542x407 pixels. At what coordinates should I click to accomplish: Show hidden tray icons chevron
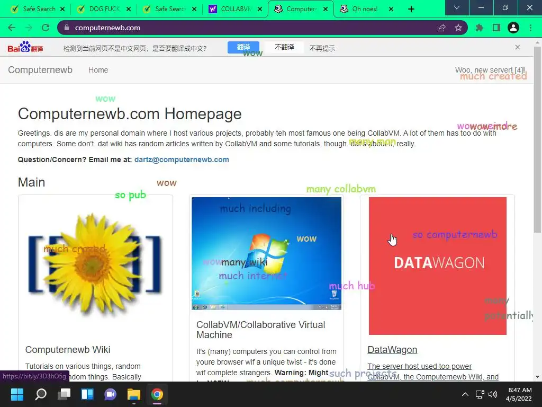(x=465, y=394)
